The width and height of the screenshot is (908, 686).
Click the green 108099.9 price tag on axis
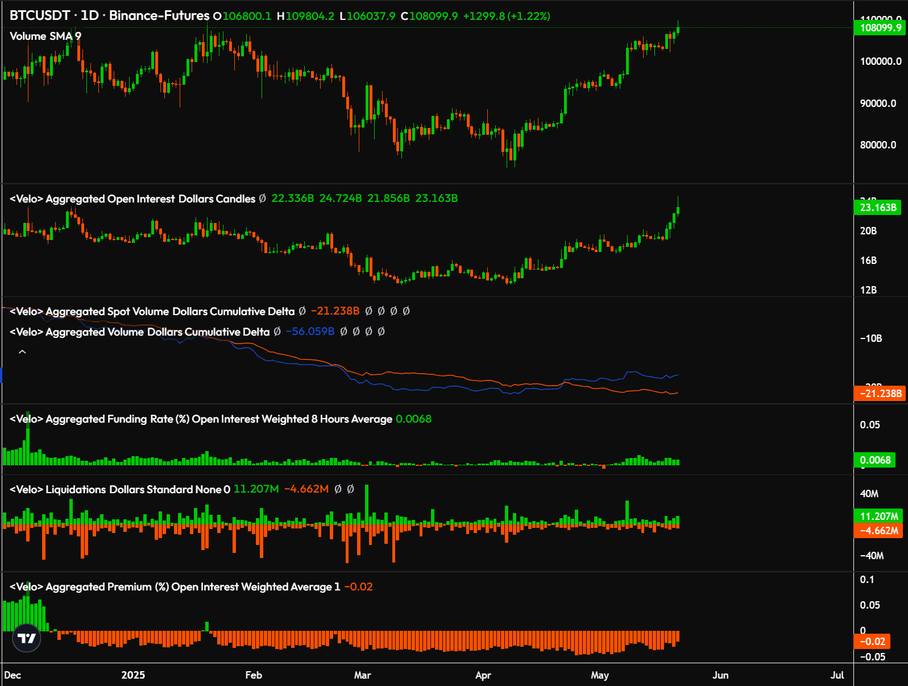tap(880, 27)
